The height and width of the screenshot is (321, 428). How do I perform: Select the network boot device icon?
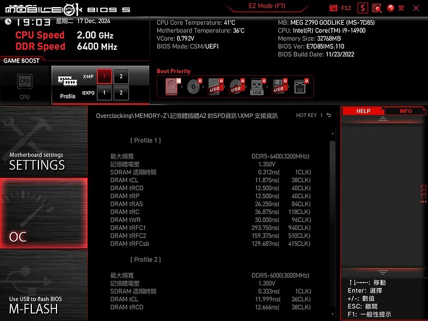tap(301, 87)
